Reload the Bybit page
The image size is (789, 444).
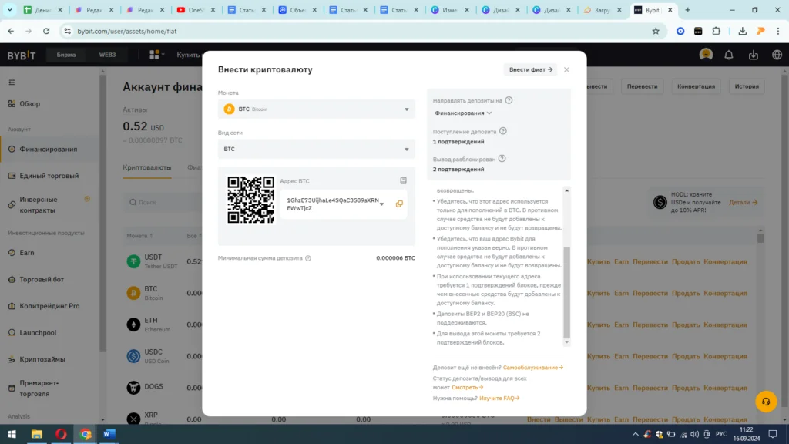[x=46, y=31]
